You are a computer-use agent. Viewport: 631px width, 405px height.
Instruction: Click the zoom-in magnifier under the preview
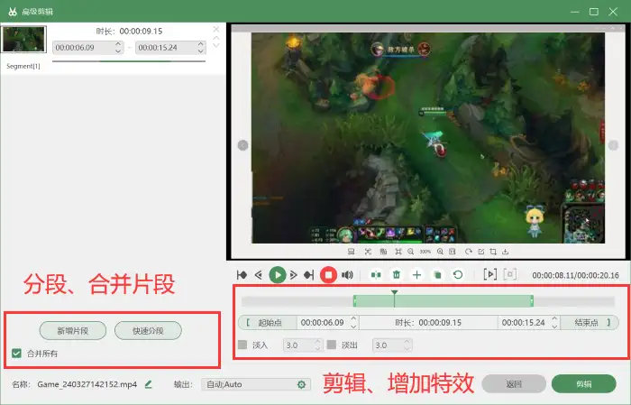tap(440, 252)
